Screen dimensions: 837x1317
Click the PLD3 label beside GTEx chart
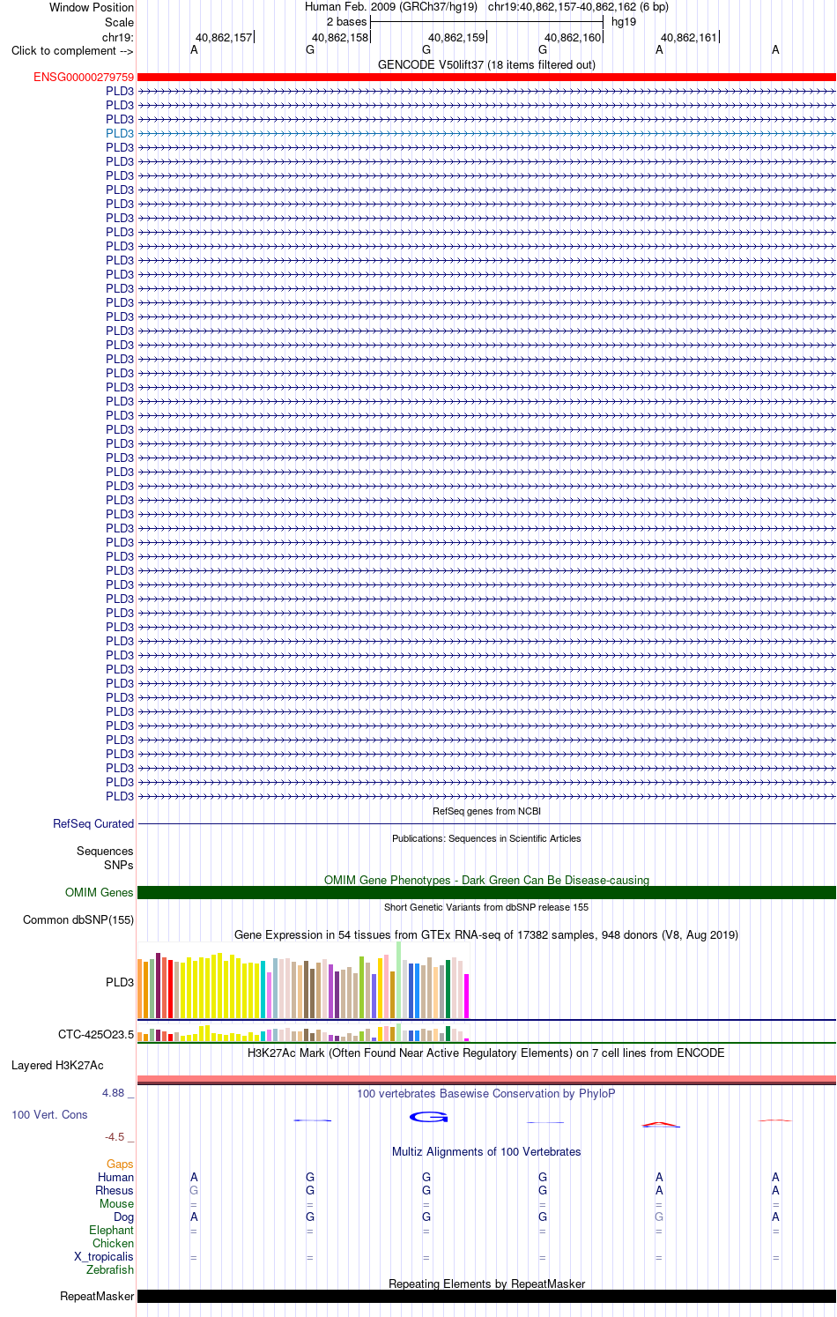120,983
